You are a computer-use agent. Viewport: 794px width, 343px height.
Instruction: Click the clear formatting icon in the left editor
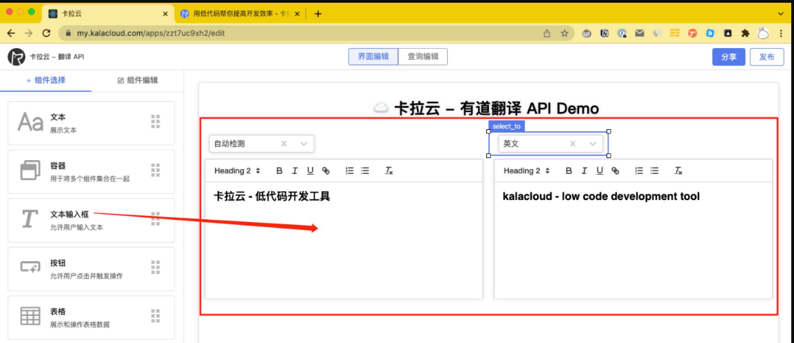pyautogui.click(x=388, y=170)
